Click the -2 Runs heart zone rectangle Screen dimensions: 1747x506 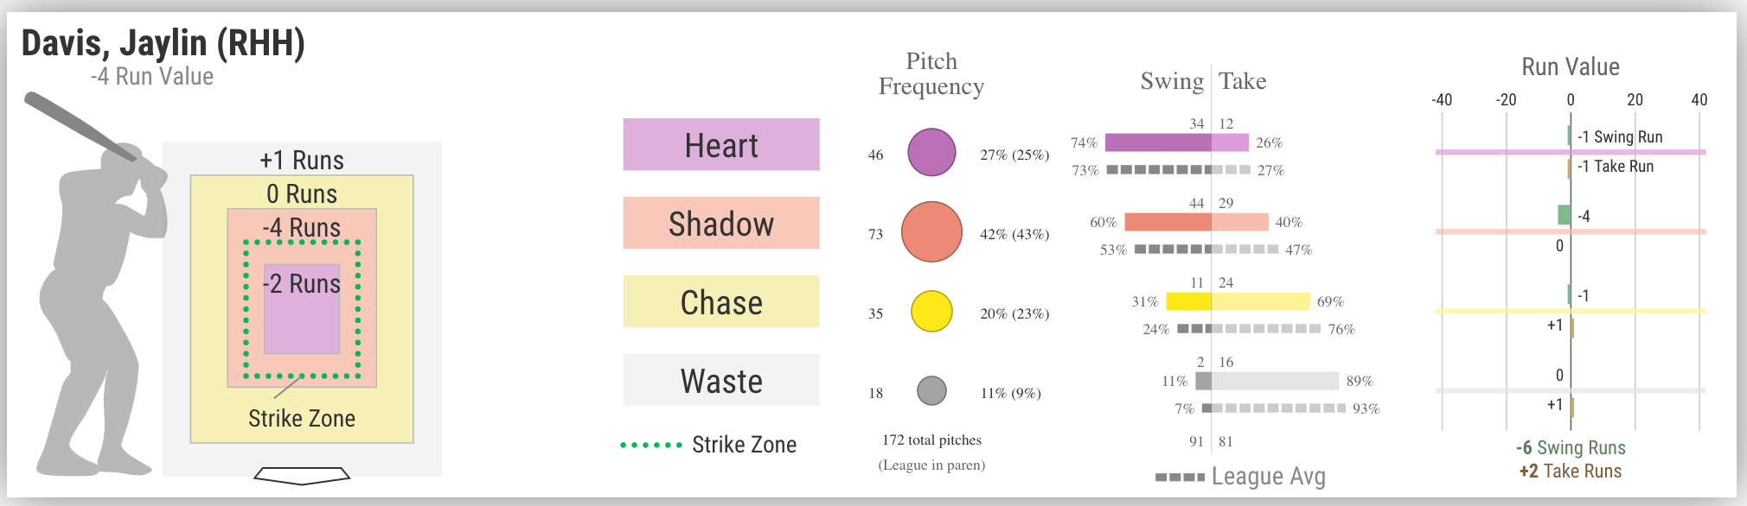[x=302, y=308]
